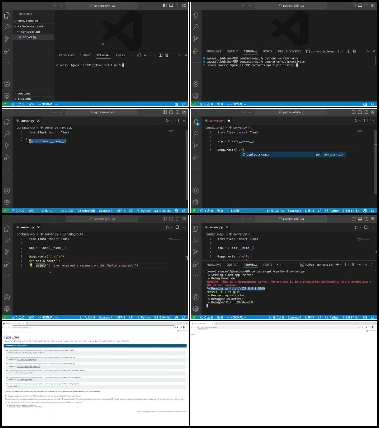This screenshot has width=379, height=428.
Task: Click 3.8.9 64-bit interpreter in print statement window
Action: click(x=162, y=317)
